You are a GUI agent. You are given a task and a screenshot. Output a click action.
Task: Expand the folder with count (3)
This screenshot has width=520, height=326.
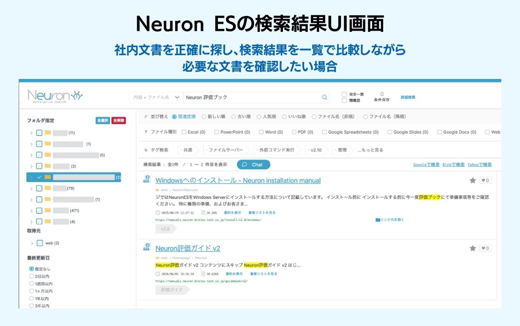pyautogui.click(x=31, y=166)
